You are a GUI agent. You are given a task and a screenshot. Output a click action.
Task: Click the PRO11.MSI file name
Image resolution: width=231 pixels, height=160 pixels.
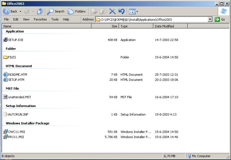point(16,137)
